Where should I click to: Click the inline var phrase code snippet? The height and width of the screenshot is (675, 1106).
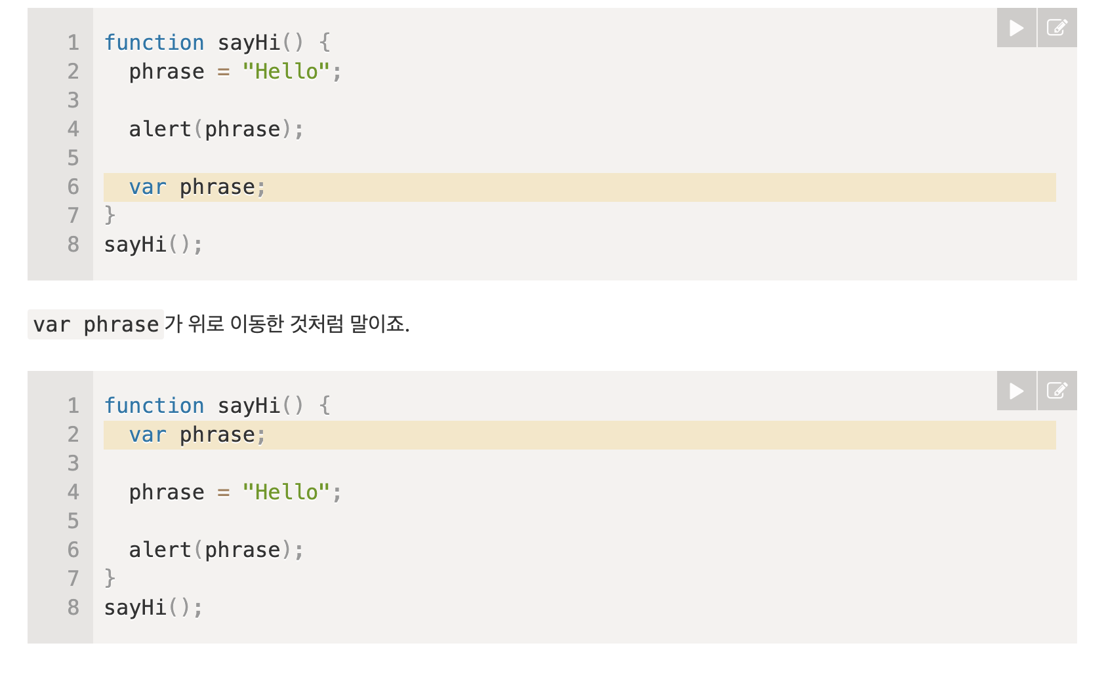click(x=94, y=324)
